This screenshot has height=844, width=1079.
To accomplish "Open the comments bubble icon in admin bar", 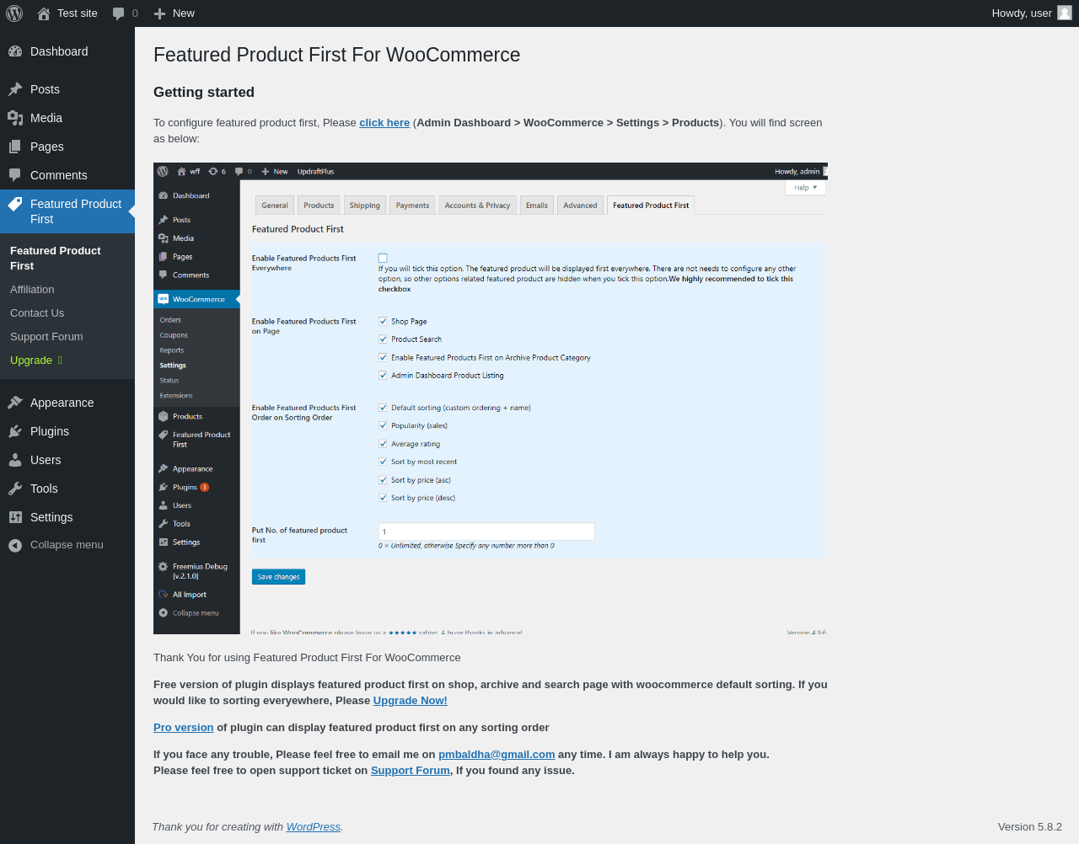I will tap(119, 13).
